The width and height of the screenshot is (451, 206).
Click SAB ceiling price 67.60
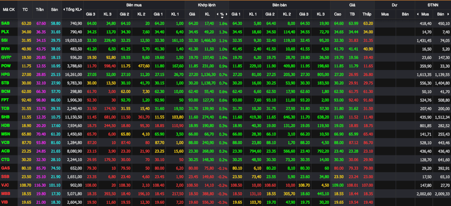pos(41,23)
